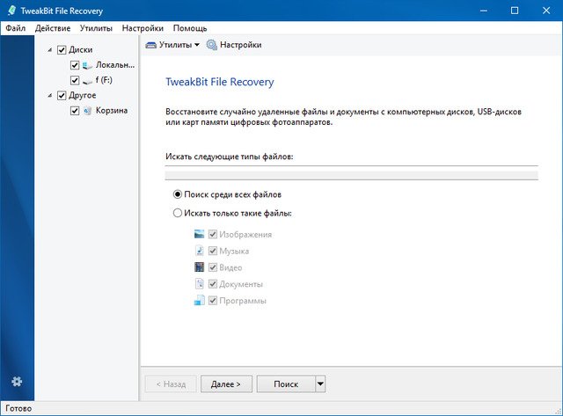Open the Помощь menu
563x416 pixels.
tap(190, 28)
